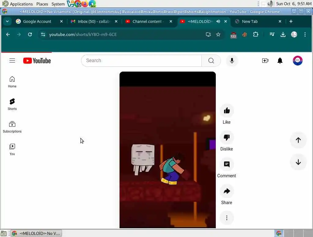
Task: Open the tab search dropdown
Action: point(7,21)
